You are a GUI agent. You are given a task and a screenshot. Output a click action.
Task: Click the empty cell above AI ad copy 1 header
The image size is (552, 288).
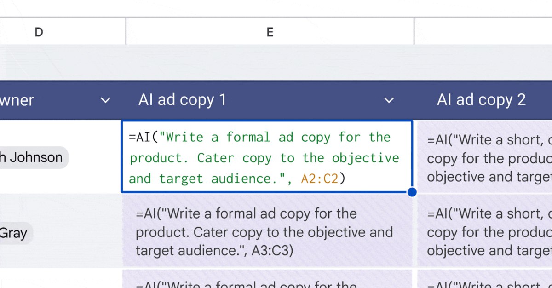(270, 62)
